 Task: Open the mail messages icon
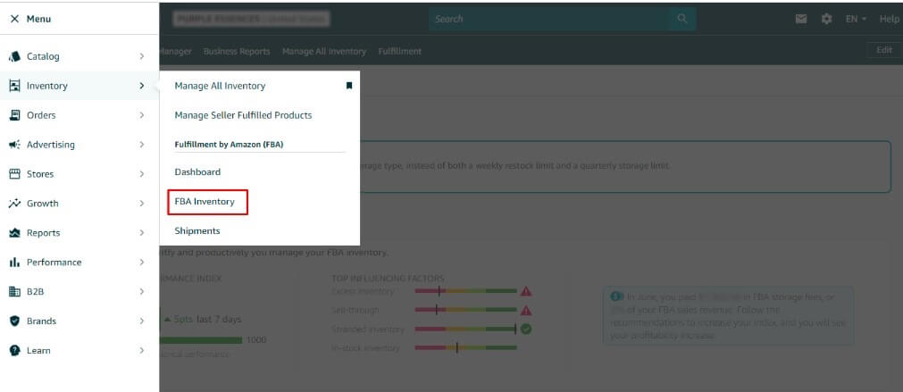pos(801,19)
